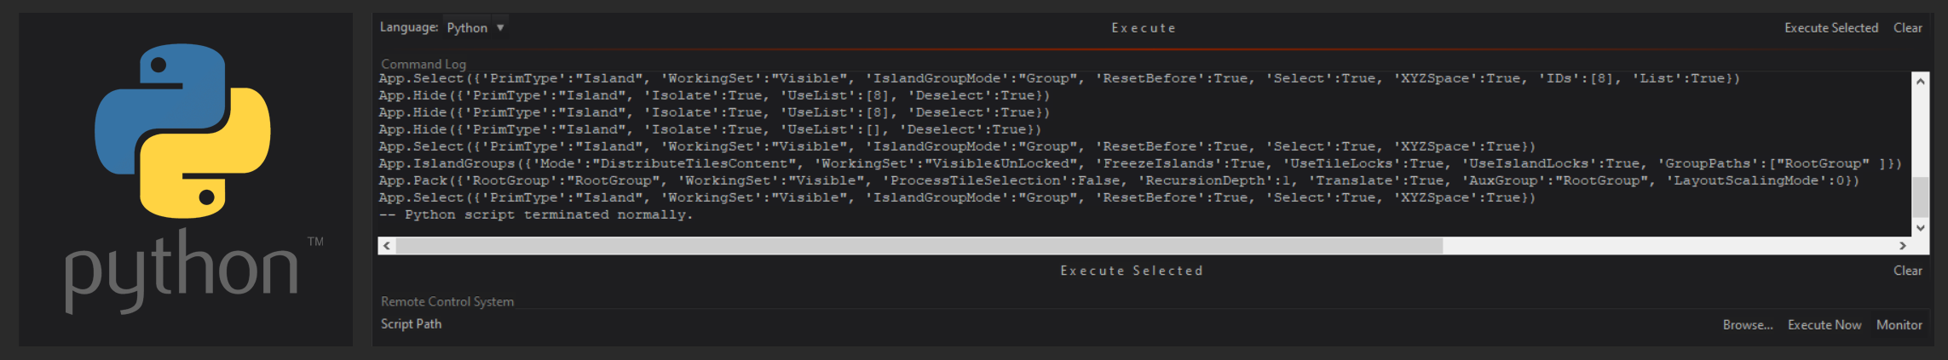Click the wide Execute button
Viewport: 1948px width, 360px height.
(1143, 28)
